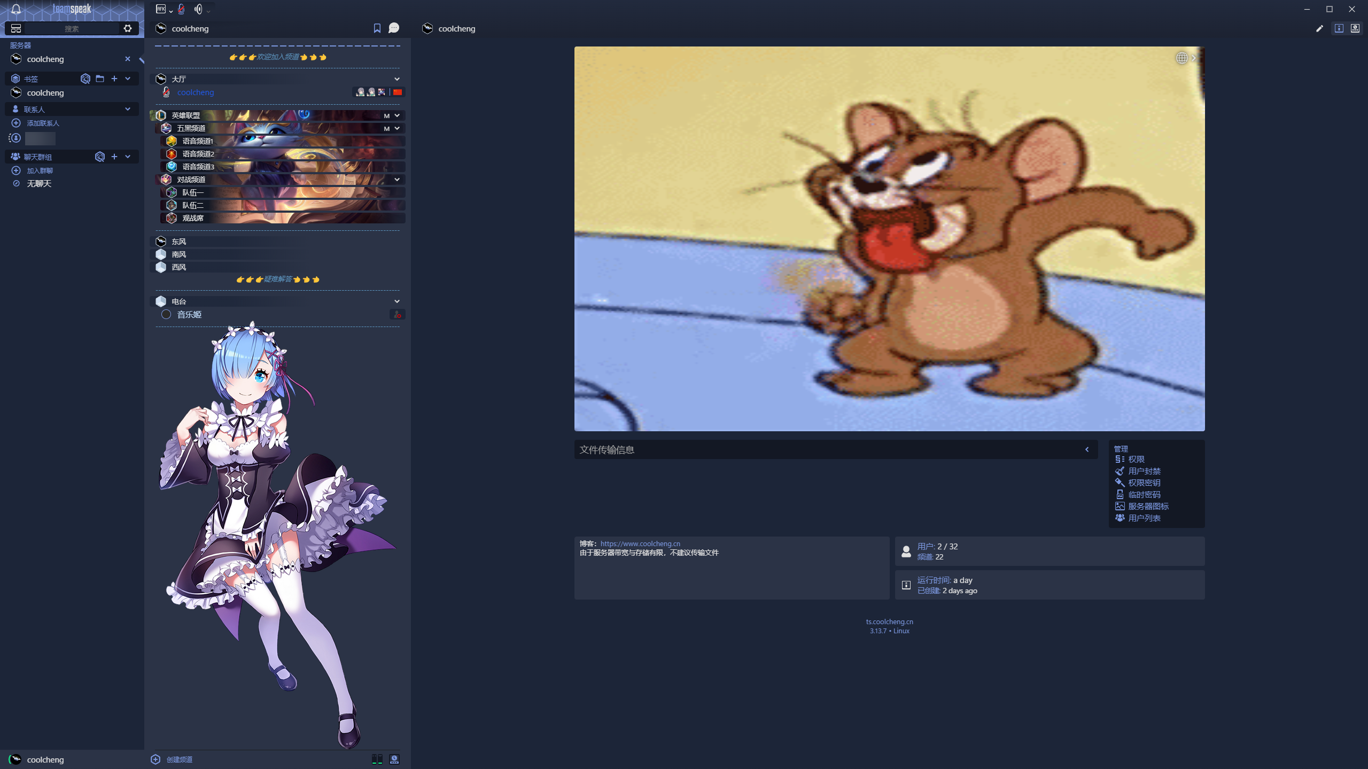
Task: Open the AFK status dropdown arrow
Action: click(x=171, y=11)
